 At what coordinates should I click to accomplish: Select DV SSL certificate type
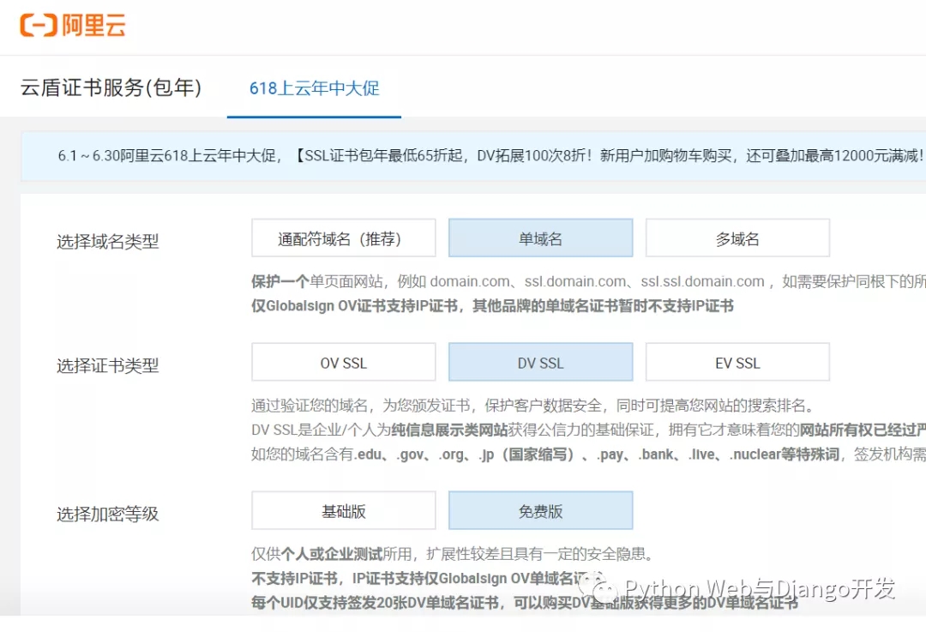click(x=540, y=362)
